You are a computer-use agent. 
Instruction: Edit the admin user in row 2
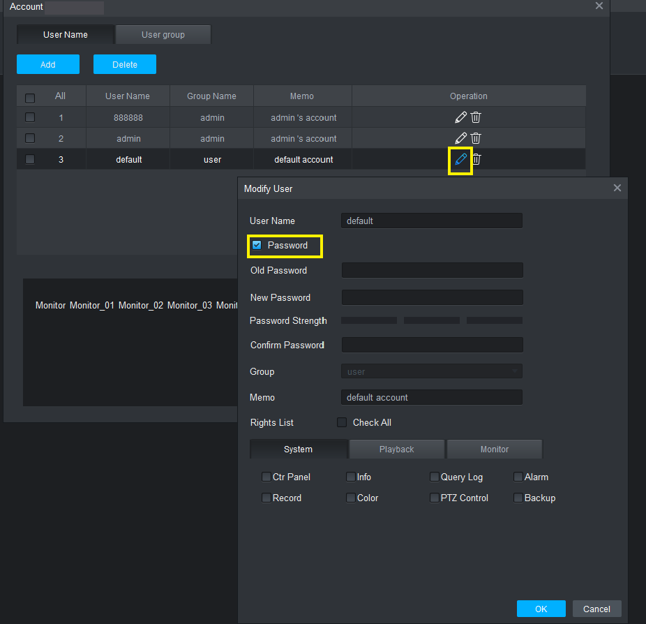[460, 138]
